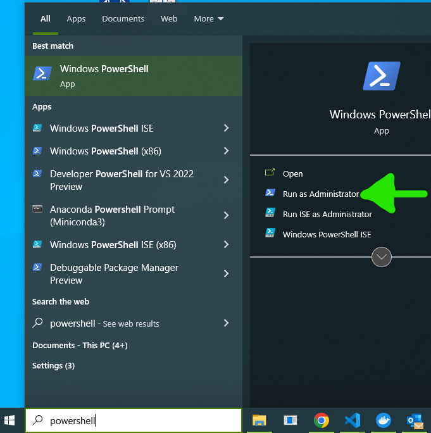
Task: Choose Run ISE as Administrator
Action: coord(327,215)
